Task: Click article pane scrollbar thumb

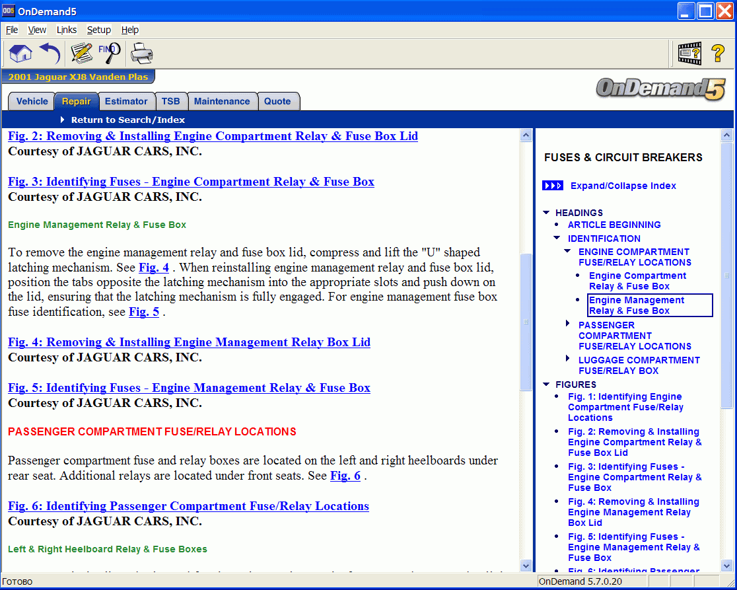Action: 526,322
